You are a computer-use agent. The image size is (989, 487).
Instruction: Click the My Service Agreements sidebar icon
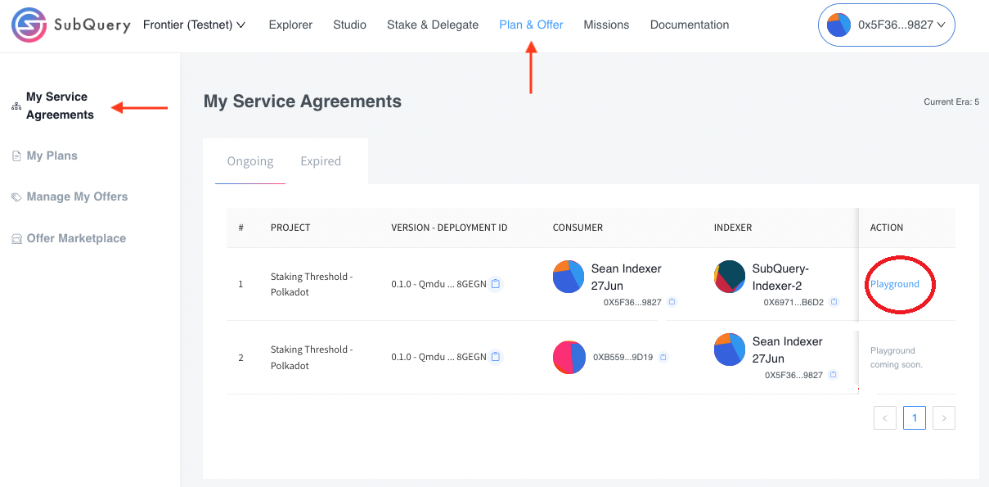tap(16, 106)
